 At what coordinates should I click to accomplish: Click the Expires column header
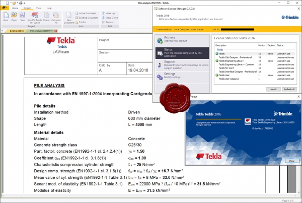point(271,45)
